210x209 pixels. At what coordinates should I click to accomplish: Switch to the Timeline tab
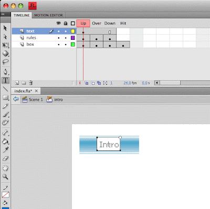click(x=22, y=15)
